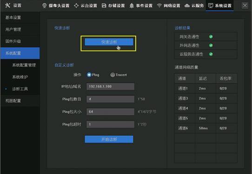This screenshot has height=174, width=252.
Task: Open the 云服务 tab
Action: [194, 6]
